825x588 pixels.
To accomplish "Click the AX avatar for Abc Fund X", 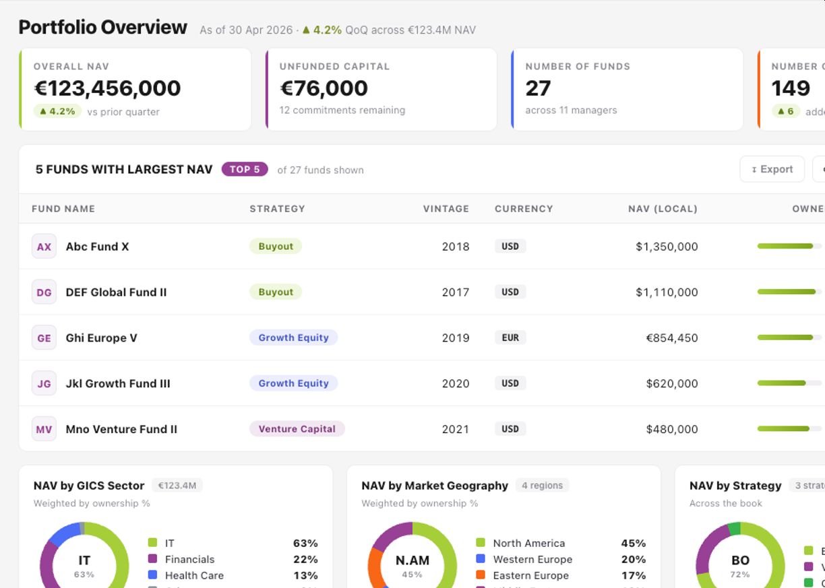I will (x=44, y=247).
